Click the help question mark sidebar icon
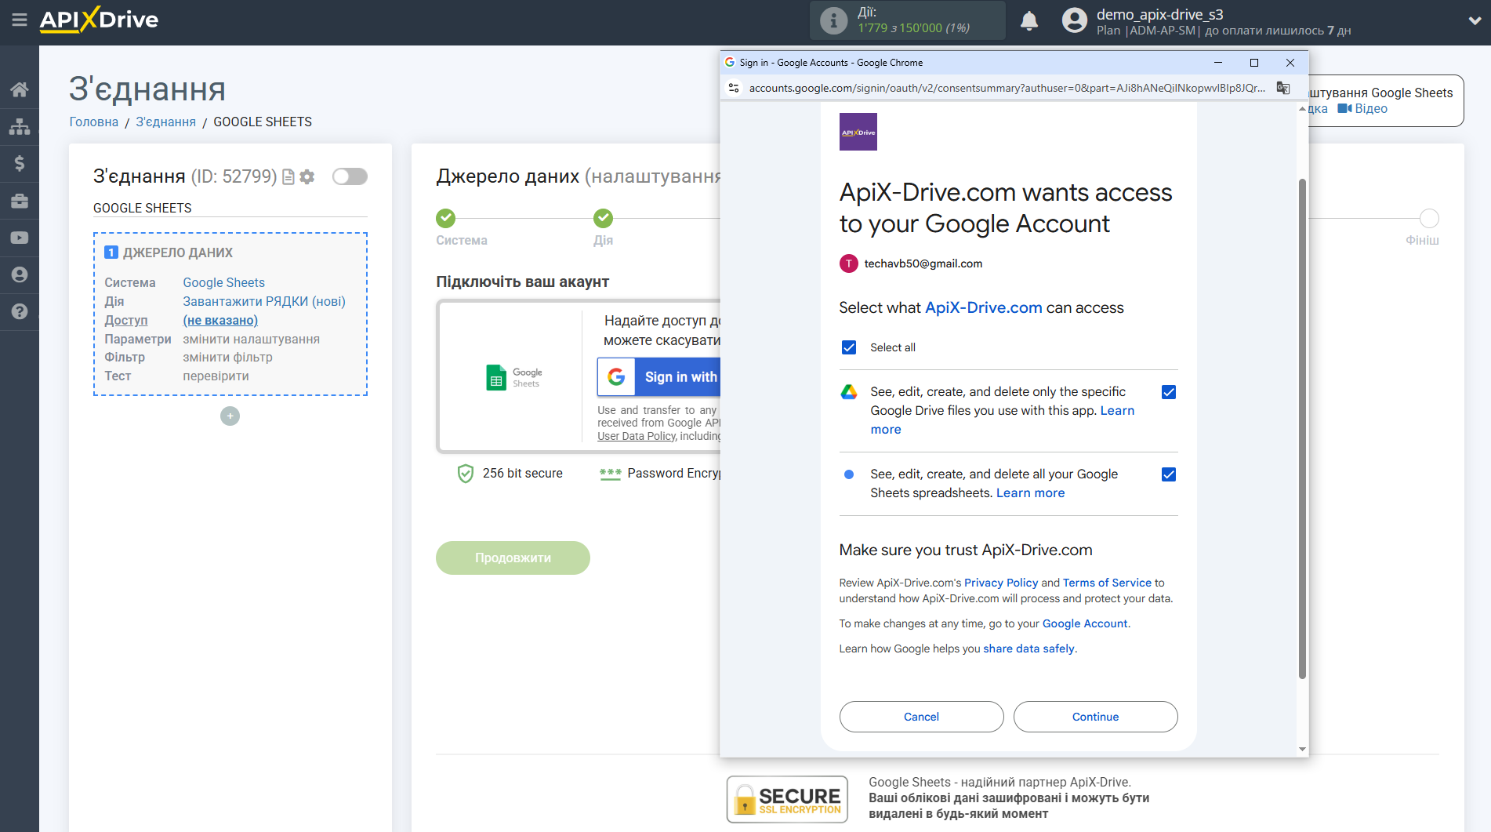The height and width of the screenshot is (832, 1491). pos(19,311)
